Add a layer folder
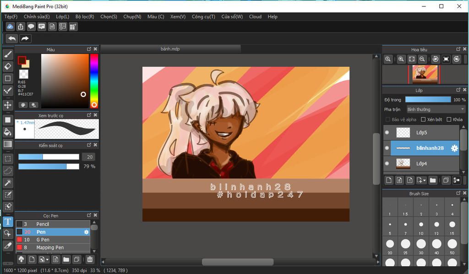This screenshot has width=469, height=274. tap(433, 180)
